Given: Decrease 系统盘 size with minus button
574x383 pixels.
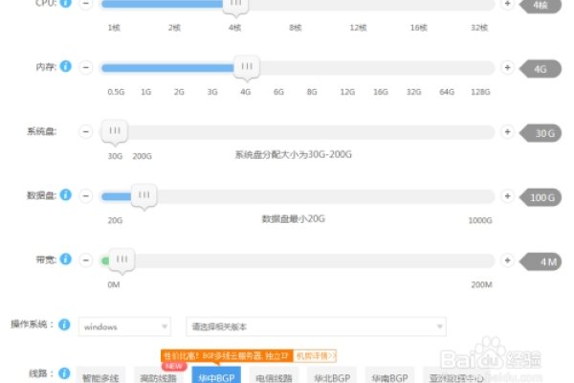Looking at the screenshot, I should coord(86,131).
